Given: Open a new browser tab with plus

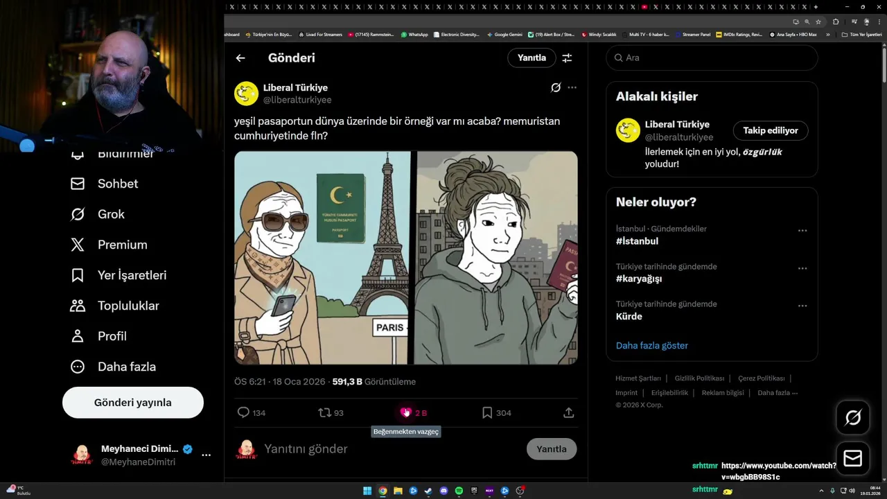Looking at the screenshot, I should tap(816, 7).
